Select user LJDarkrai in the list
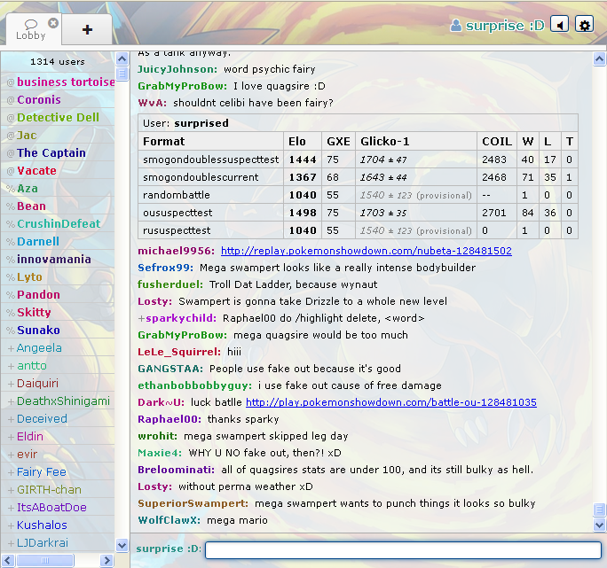The height and width of the screenshot is (568, 607). [58, 543]
